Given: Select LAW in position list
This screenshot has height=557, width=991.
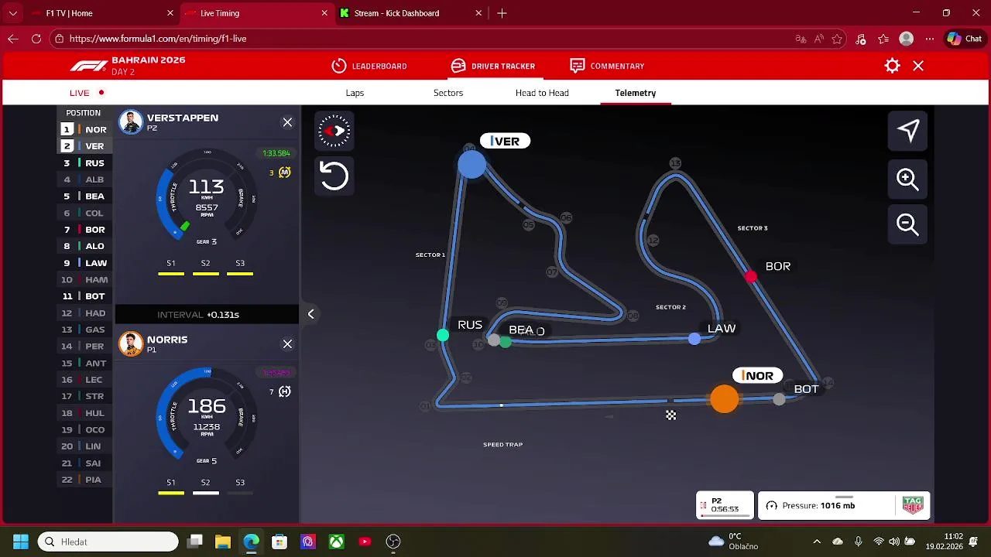Looking at the screenshot, I should click(x=86, y=263).
